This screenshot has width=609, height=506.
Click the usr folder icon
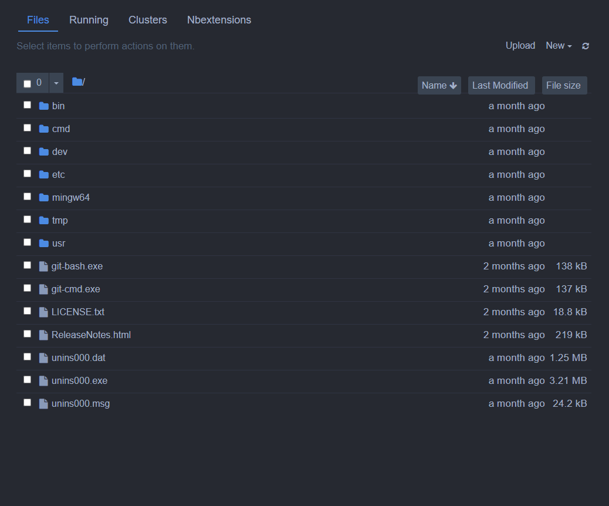click(44, 243)
